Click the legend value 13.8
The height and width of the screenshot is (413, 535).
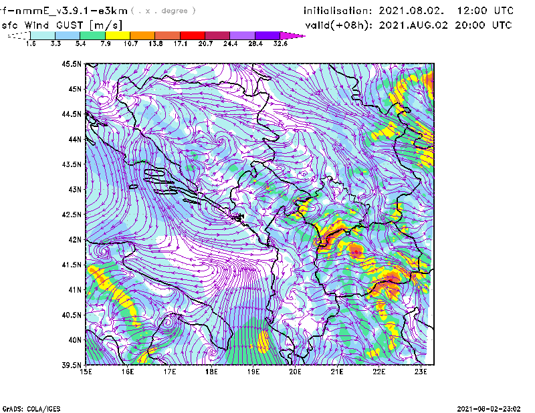156,43
